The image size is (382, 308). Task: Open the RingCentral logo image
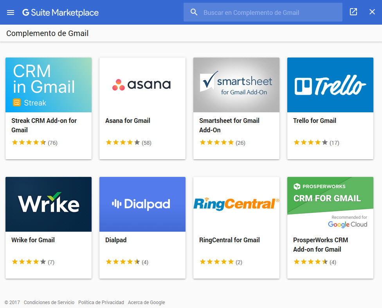click(236, 204)
